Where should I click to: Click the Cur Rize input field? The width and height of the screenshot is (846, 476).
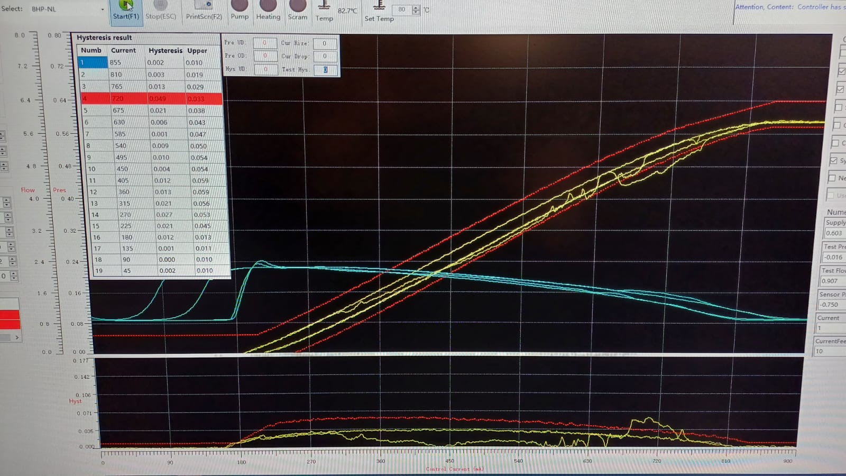click(x=325, y=43)
